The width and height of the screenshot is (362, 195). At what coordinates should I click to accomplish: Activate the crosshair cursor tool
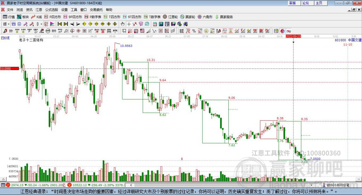tap(129, 24)
